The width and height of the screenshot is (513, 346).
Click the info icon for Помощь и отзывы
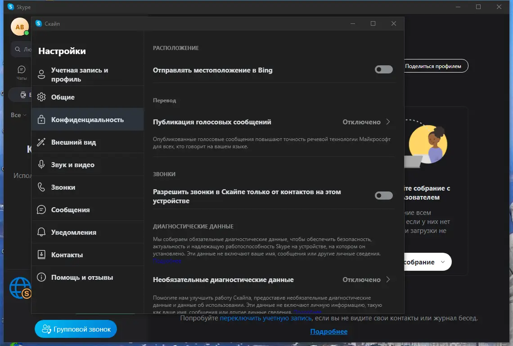41,277
